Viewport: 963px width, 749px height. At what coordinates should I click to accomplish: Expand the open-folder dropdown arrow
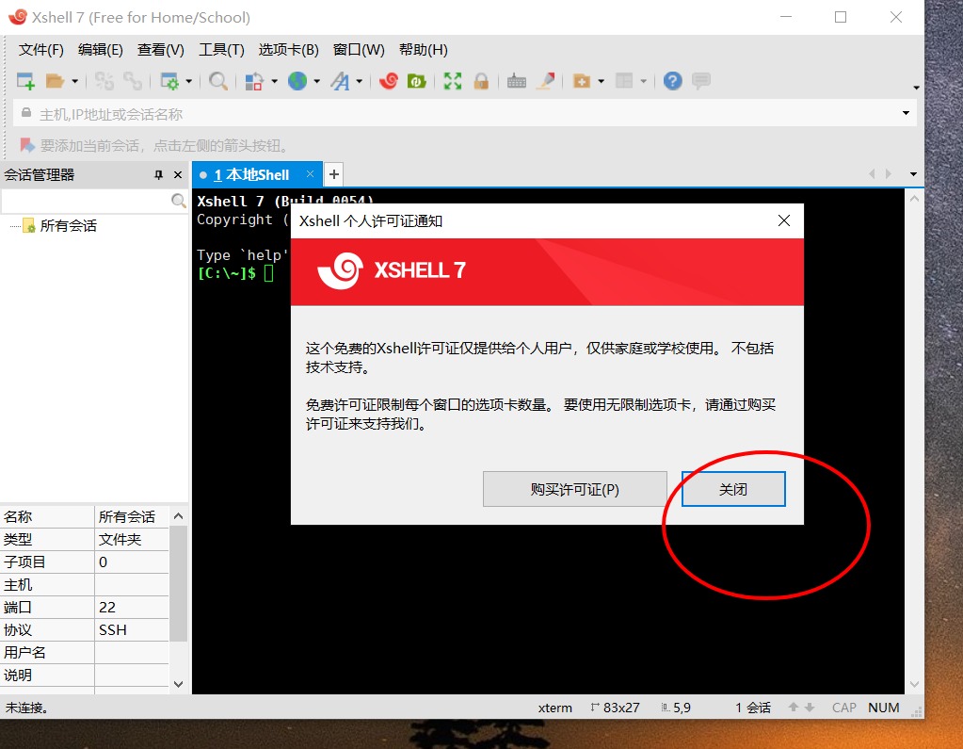[75, 81]
